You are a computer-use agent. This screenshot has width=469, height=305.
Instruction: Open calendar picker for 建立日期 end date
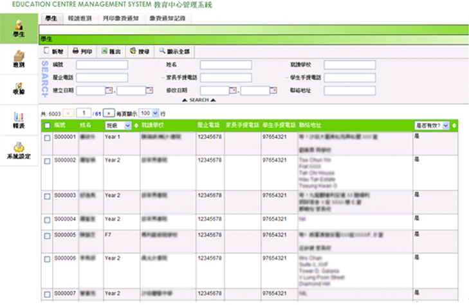[x=149, y=90]
